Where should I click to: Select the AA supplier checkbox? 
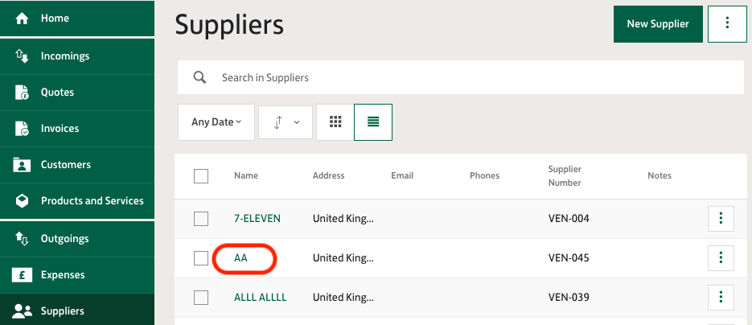201,258
